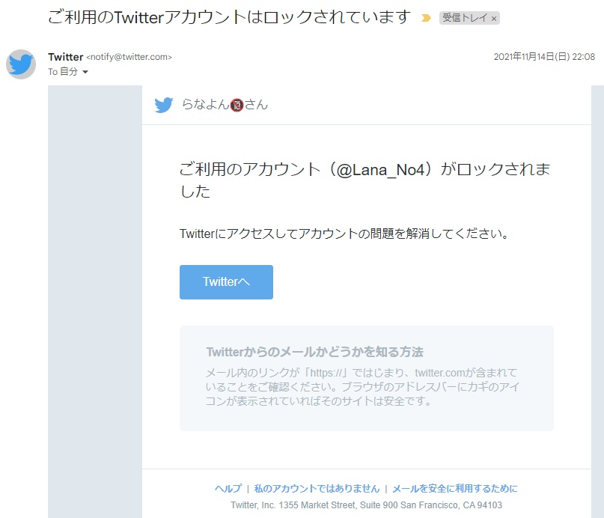The height and width of the screenshot is (518, 604).
Task: Remove the 受信トレイ label with its ×
Action: (x=494, y=18)
